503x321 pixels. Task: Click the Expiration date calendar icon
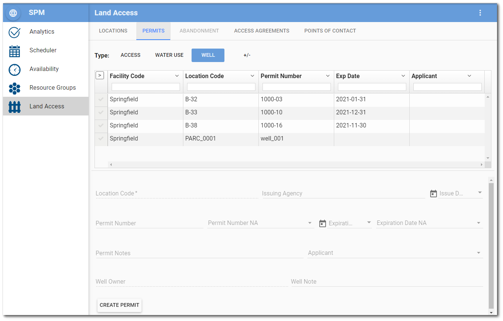(x=323, y=223)
